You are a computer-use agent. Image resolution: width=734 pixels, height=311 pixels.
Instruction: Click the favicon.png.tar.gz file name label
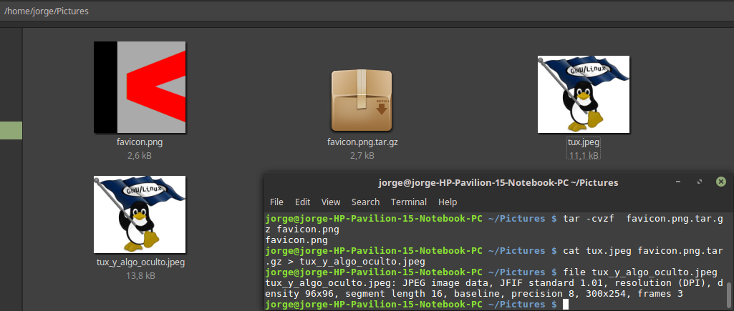click(x=362, y=142)
